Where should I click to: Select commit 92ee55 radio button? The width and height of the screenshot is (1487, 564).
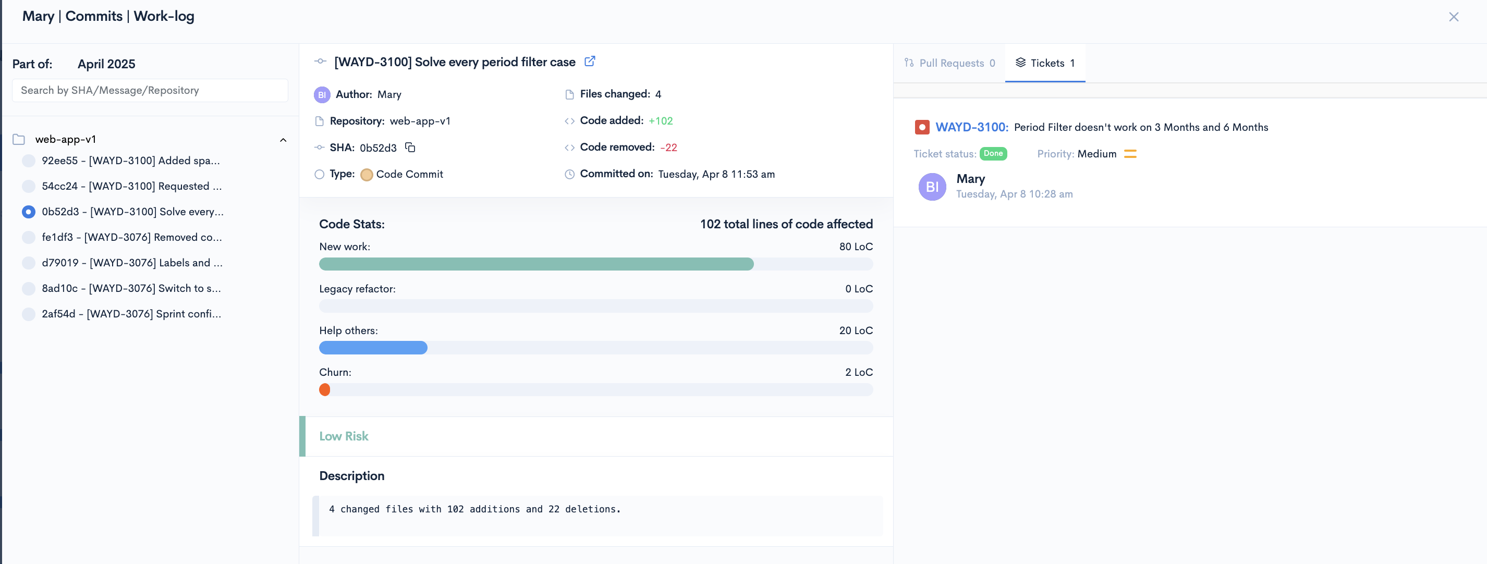tap(28, 161)
